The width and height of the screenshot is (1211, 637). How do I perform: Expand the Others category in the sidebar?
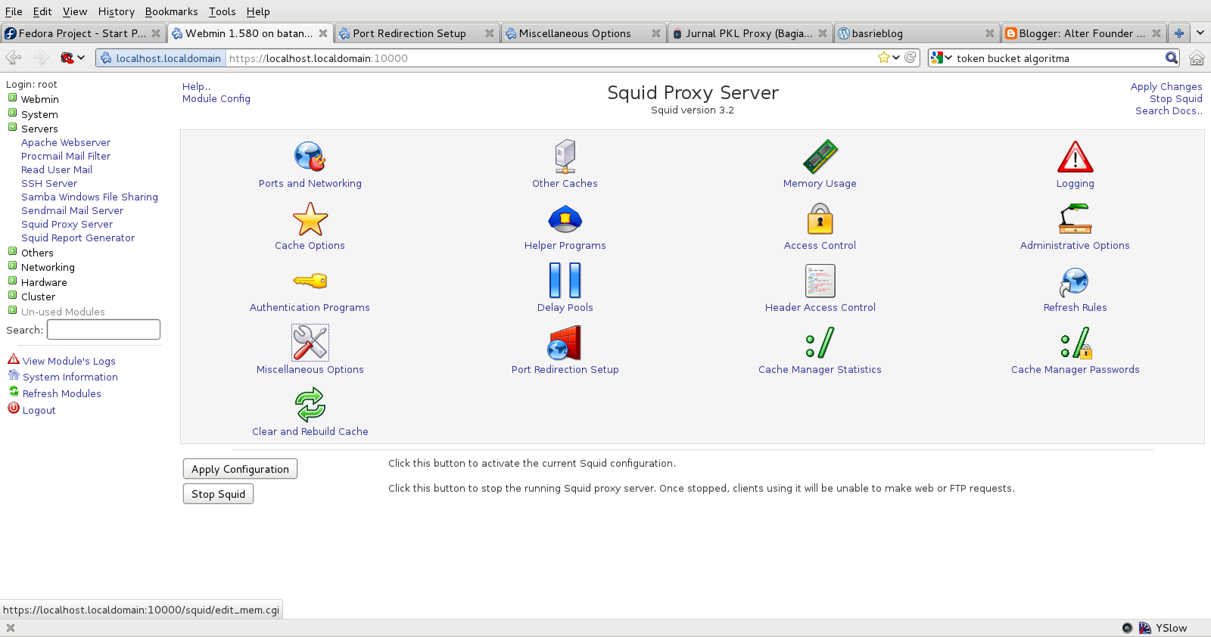[x=13, y=252]
